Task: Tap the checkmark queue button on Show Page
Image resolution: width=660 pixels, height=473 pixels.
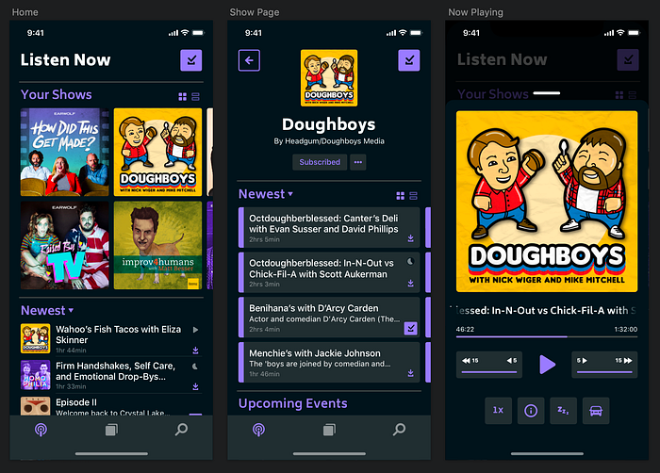Action: (x=409, y=60)
